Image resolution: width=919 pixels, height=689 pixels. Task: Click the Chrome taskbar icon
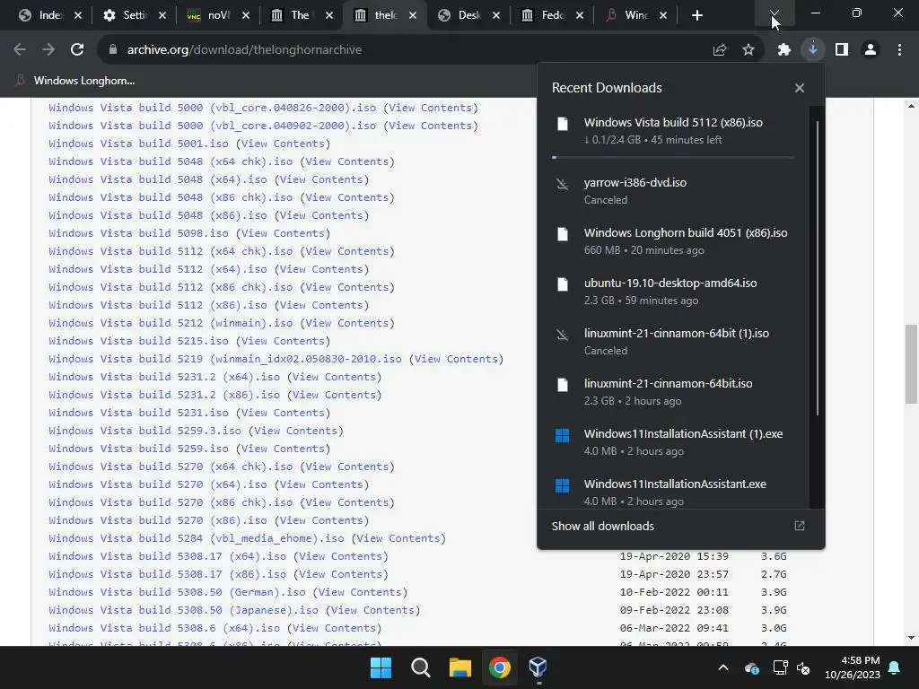(x=499, y=667)
